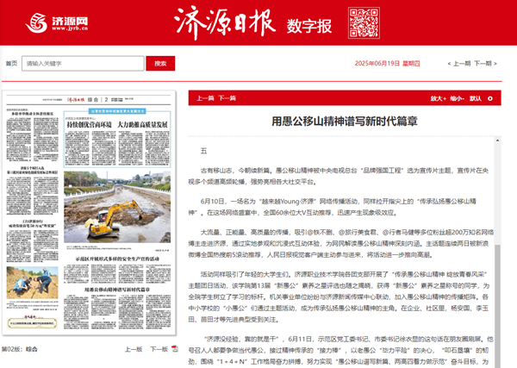Go to previous issue 上一期

coord(459,63)
